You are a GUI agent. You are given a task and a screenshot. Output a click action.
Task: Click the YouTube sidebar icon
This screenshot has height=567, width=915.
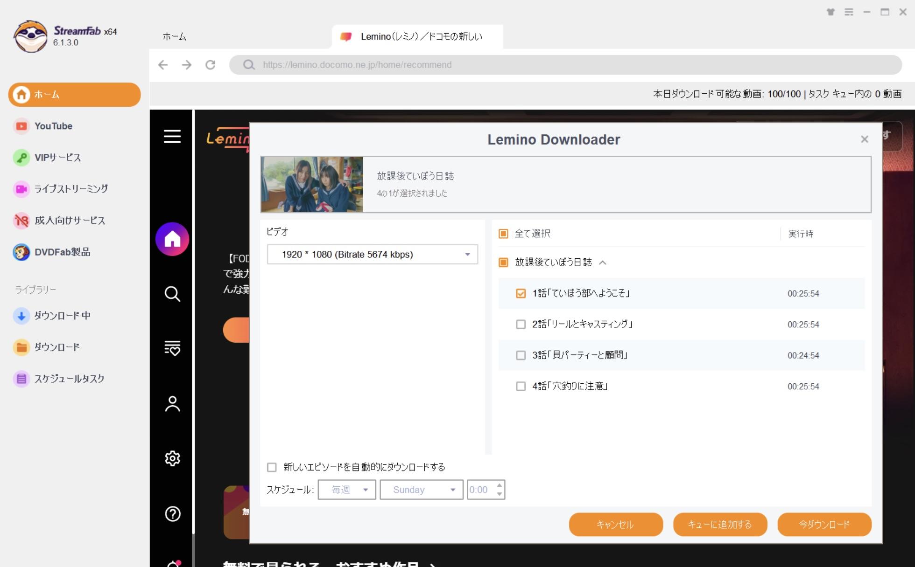coord(21,126)
